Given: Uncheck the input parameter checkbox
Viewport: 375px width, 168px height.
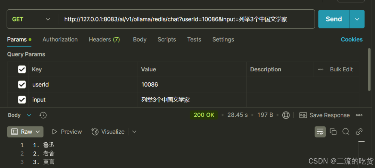Looking at the screenshot, I should (x=22, y=100).
